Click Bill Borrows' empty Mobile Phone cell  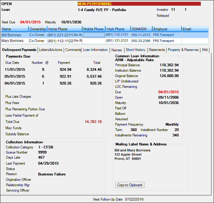click(94, 35)
